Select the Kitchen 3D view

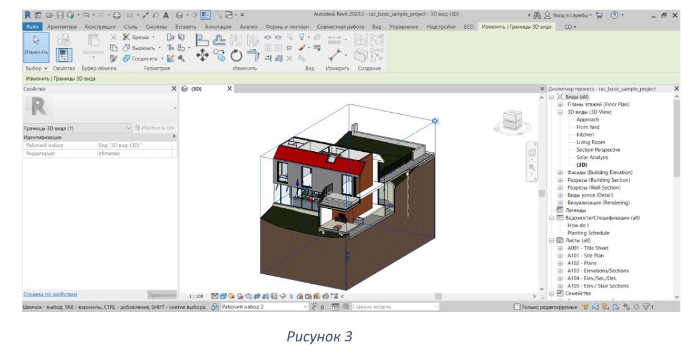pyautogui.click(x=584, y=135)
